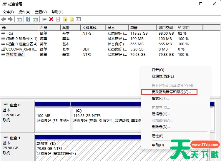Click the (C:) volume drive icon in list
The width and height of the screenshot is (221, 161).
coord(3,33)
